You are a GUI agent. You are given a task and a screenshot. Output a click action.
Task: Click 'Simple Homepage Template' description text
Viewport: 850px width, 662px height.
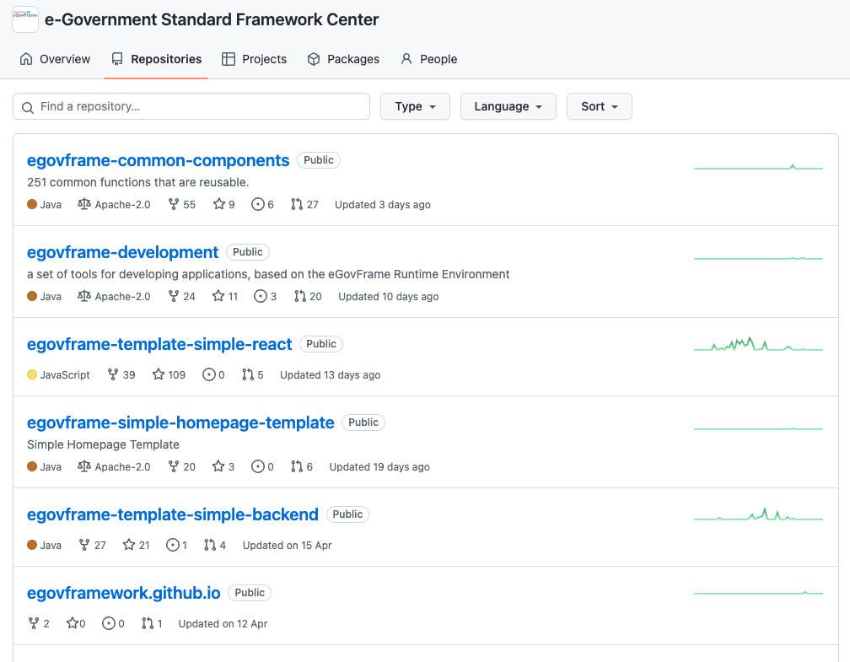(103, 444)
